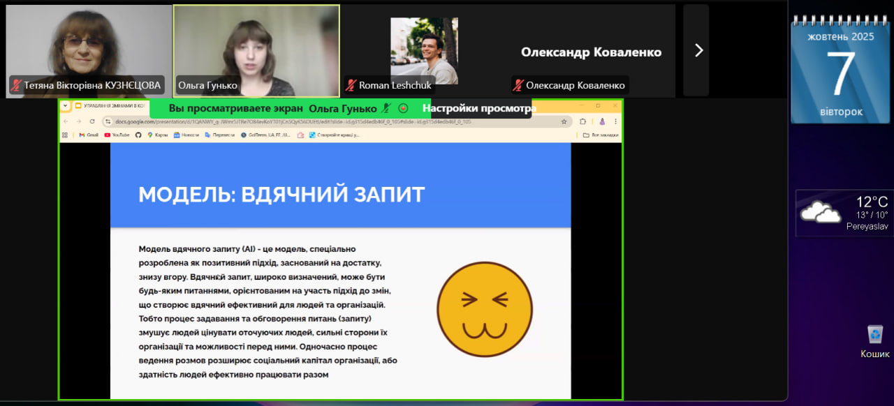894x406 pixels.
Task: Click the blue slide title banner
Action: [x=340, y=193]
